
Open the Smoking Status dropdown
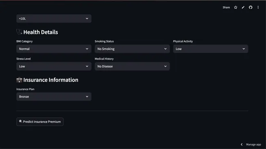(132, 49)
